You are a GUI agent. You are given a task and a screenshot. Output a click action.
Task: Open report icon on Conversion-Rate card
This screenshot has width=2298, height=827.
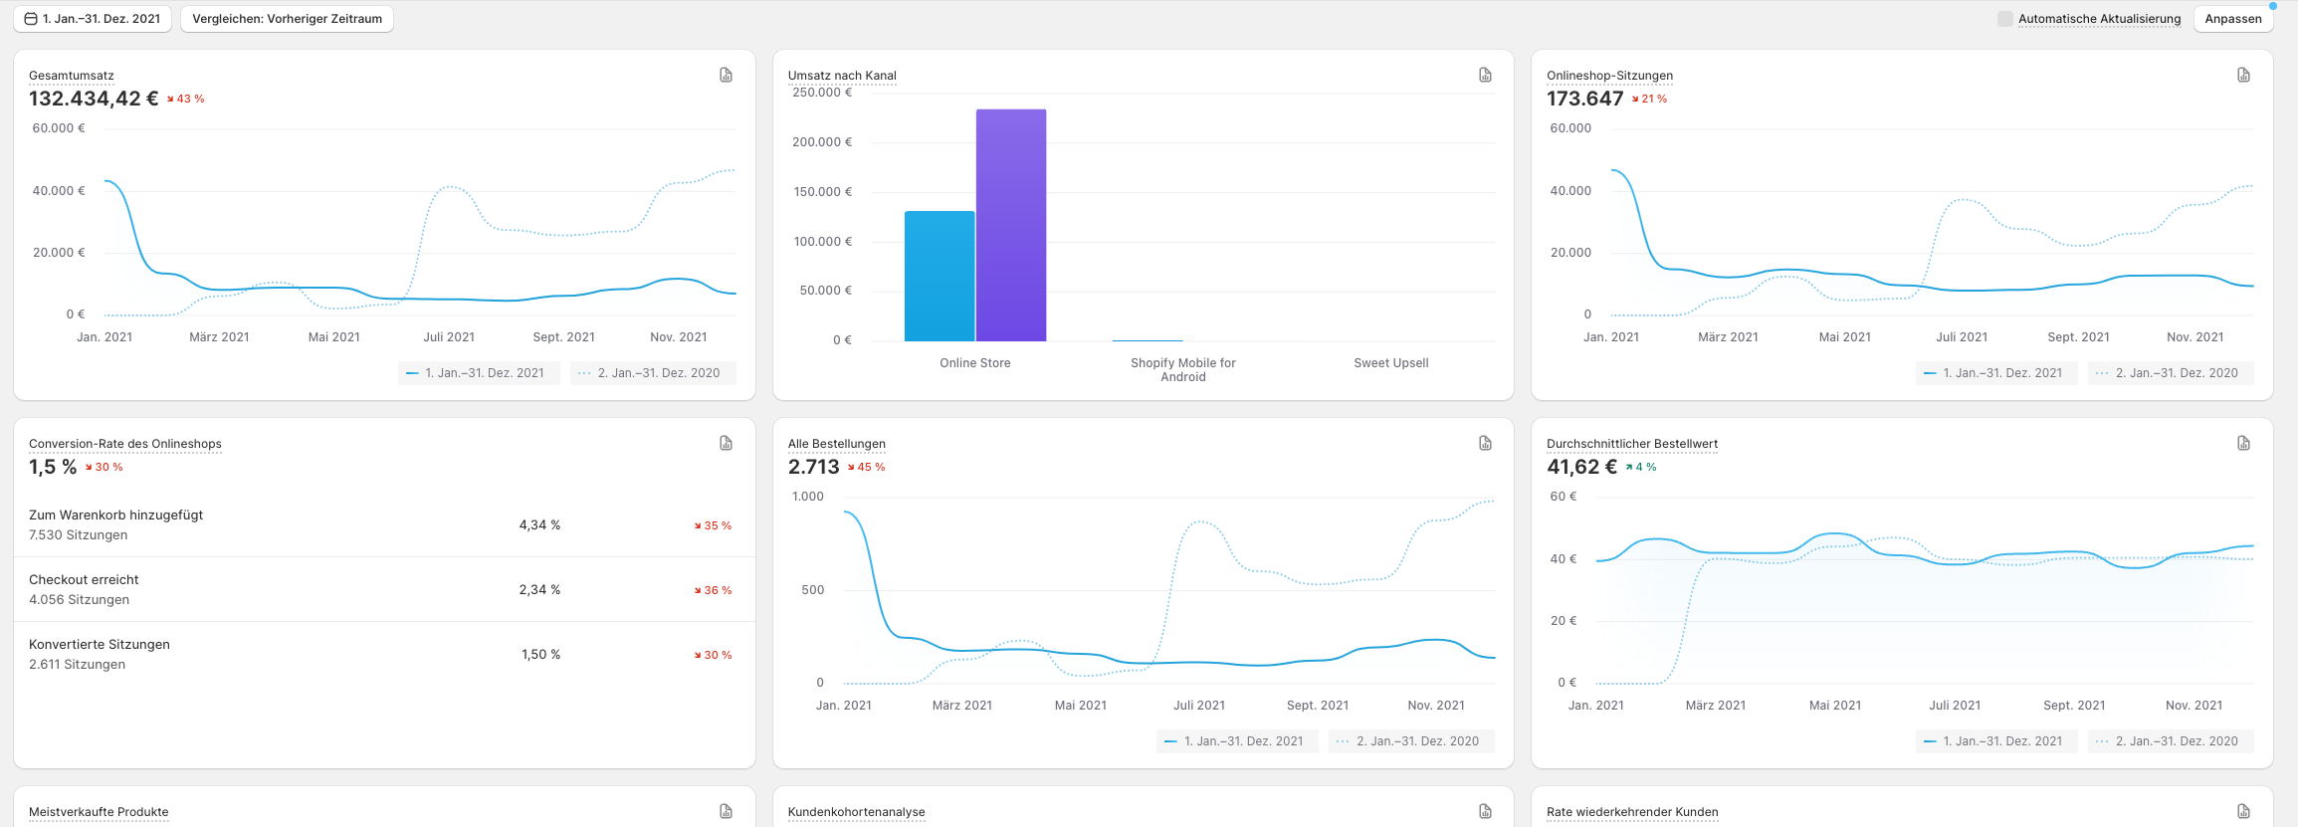[726, 444]
